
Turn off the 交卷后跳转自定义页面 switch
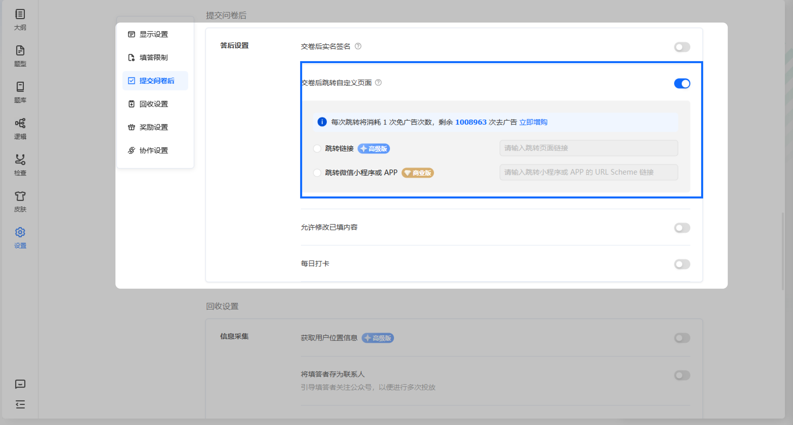click(x=682, y=83)
